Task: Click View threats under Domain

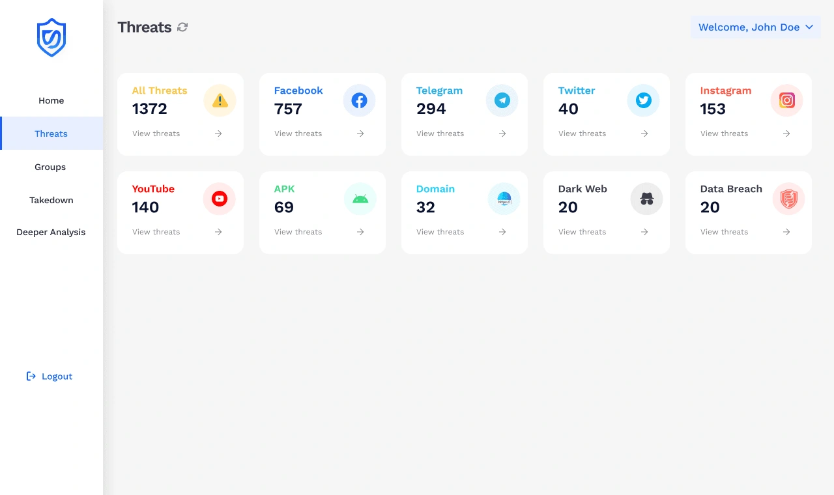Action: 440,232
